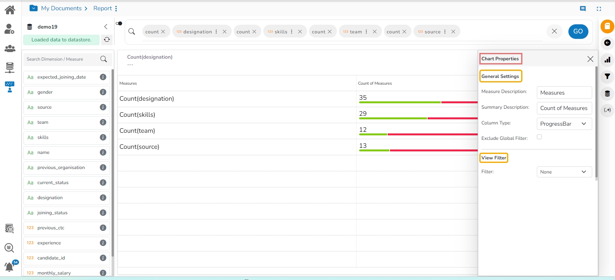
Task: Click the back arrow icon in right toolbar
Action: click(607, 43)
